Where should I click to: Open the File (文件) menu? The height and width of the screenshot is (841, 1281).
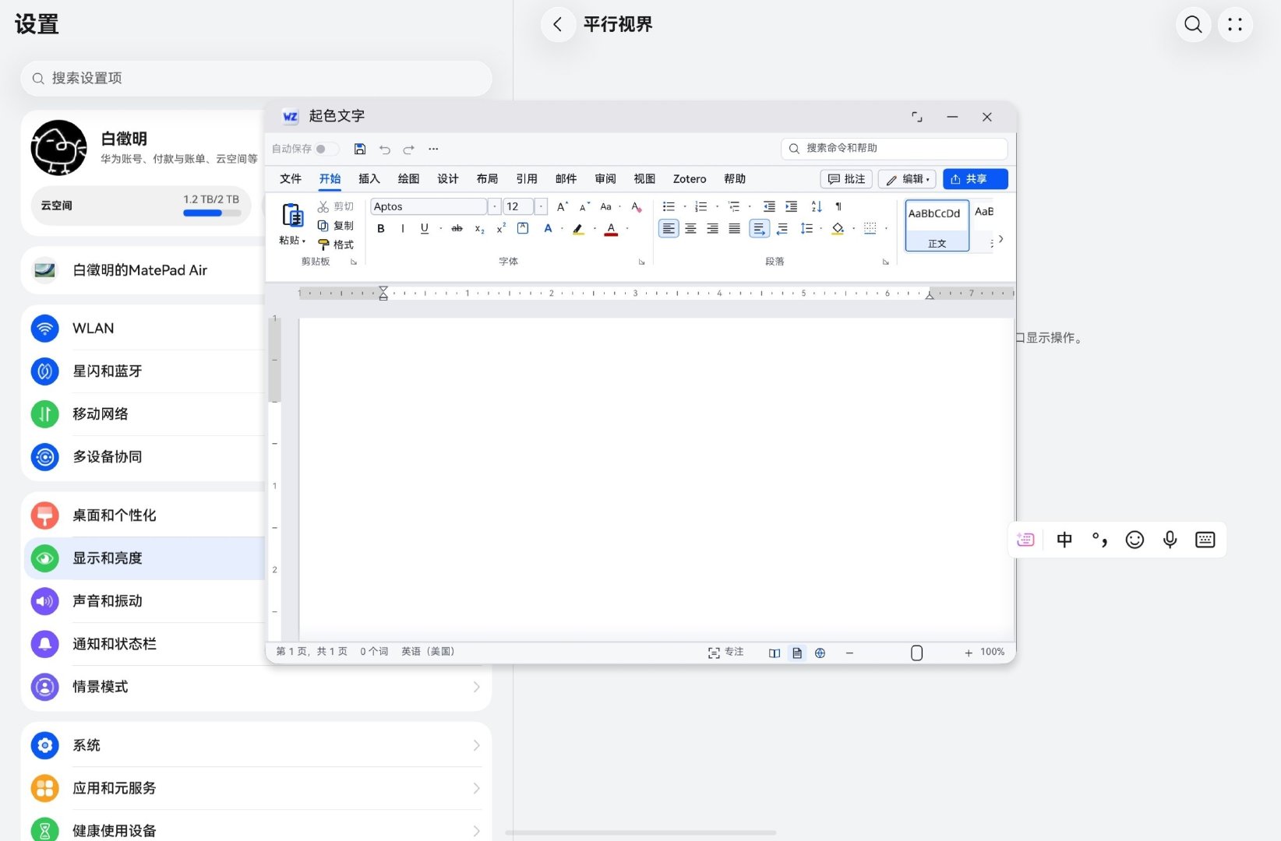pos(291,179)
